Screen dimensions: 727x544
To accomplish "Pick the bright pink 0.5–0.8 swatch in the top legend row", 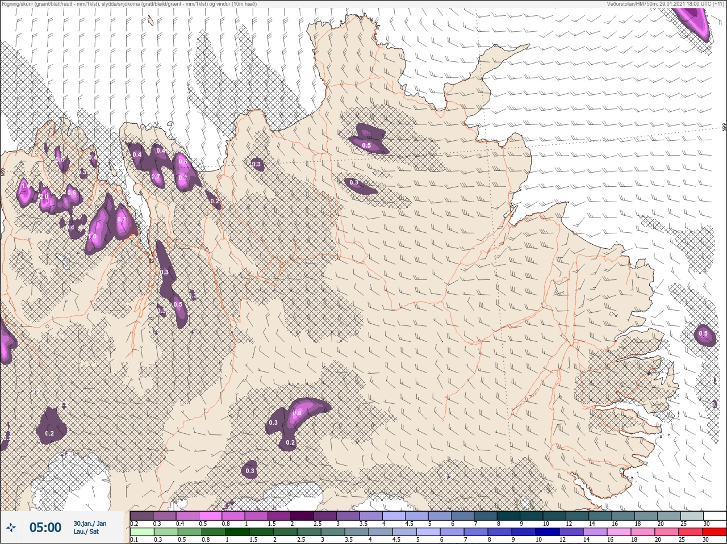I will click(x=211, y=516).
